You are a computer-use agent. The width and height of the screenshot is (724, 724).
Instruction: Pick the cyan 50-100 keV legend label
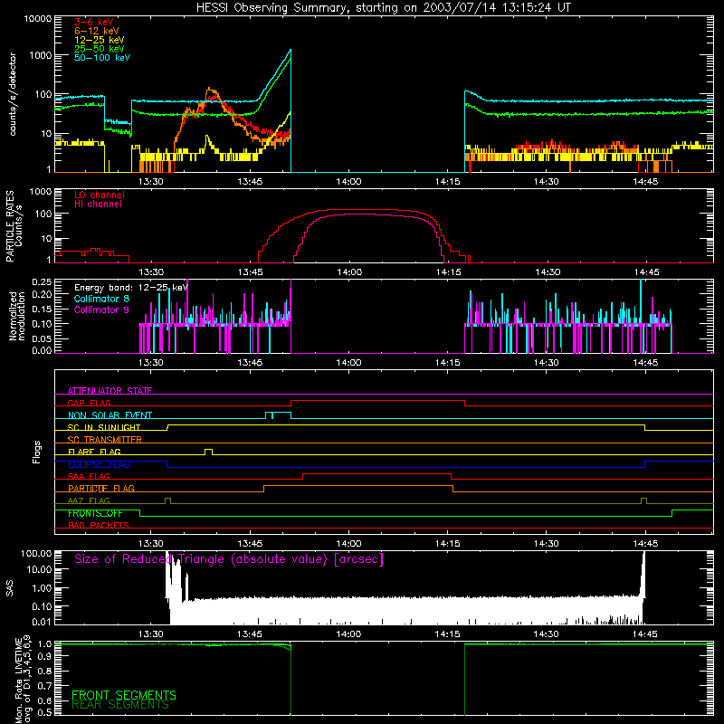(x=102, y=58)
